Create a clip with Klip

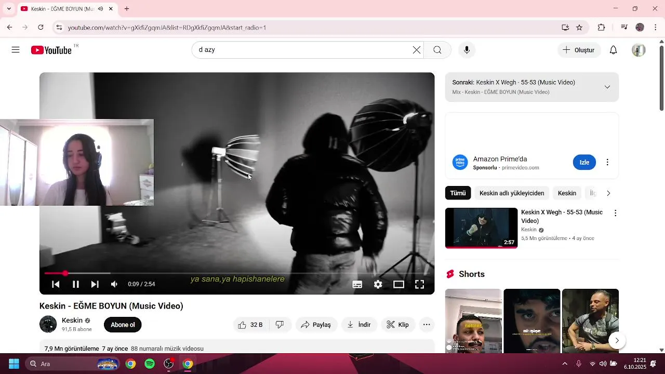click(398, 325)
